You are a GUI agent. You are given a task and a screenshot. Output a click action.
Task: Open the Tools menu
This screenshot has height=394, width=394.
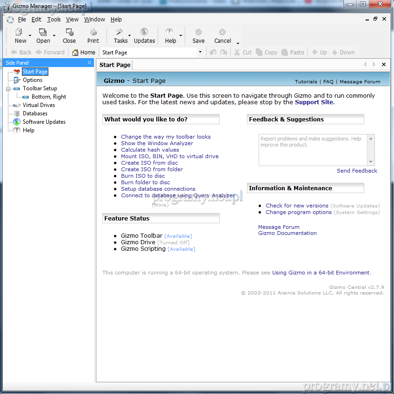pos(53,20)
